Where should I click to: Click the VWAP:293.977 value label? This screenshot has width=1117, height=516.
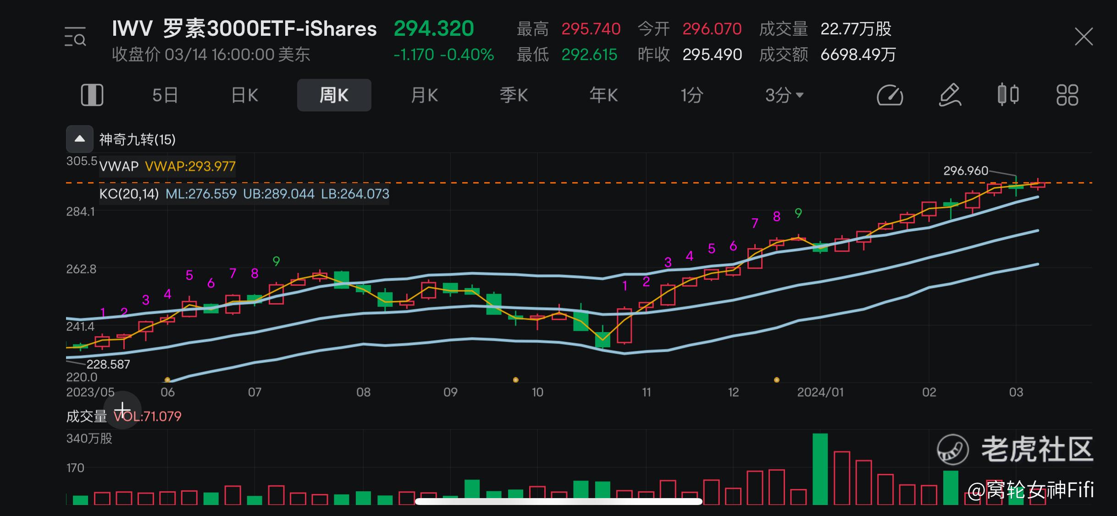(190, 166)
